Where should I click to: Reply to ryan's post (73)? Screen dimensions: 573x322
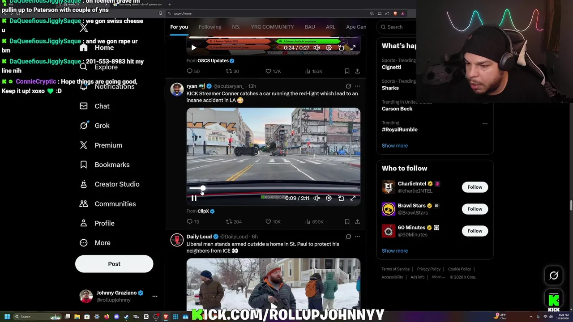[193, 222]
